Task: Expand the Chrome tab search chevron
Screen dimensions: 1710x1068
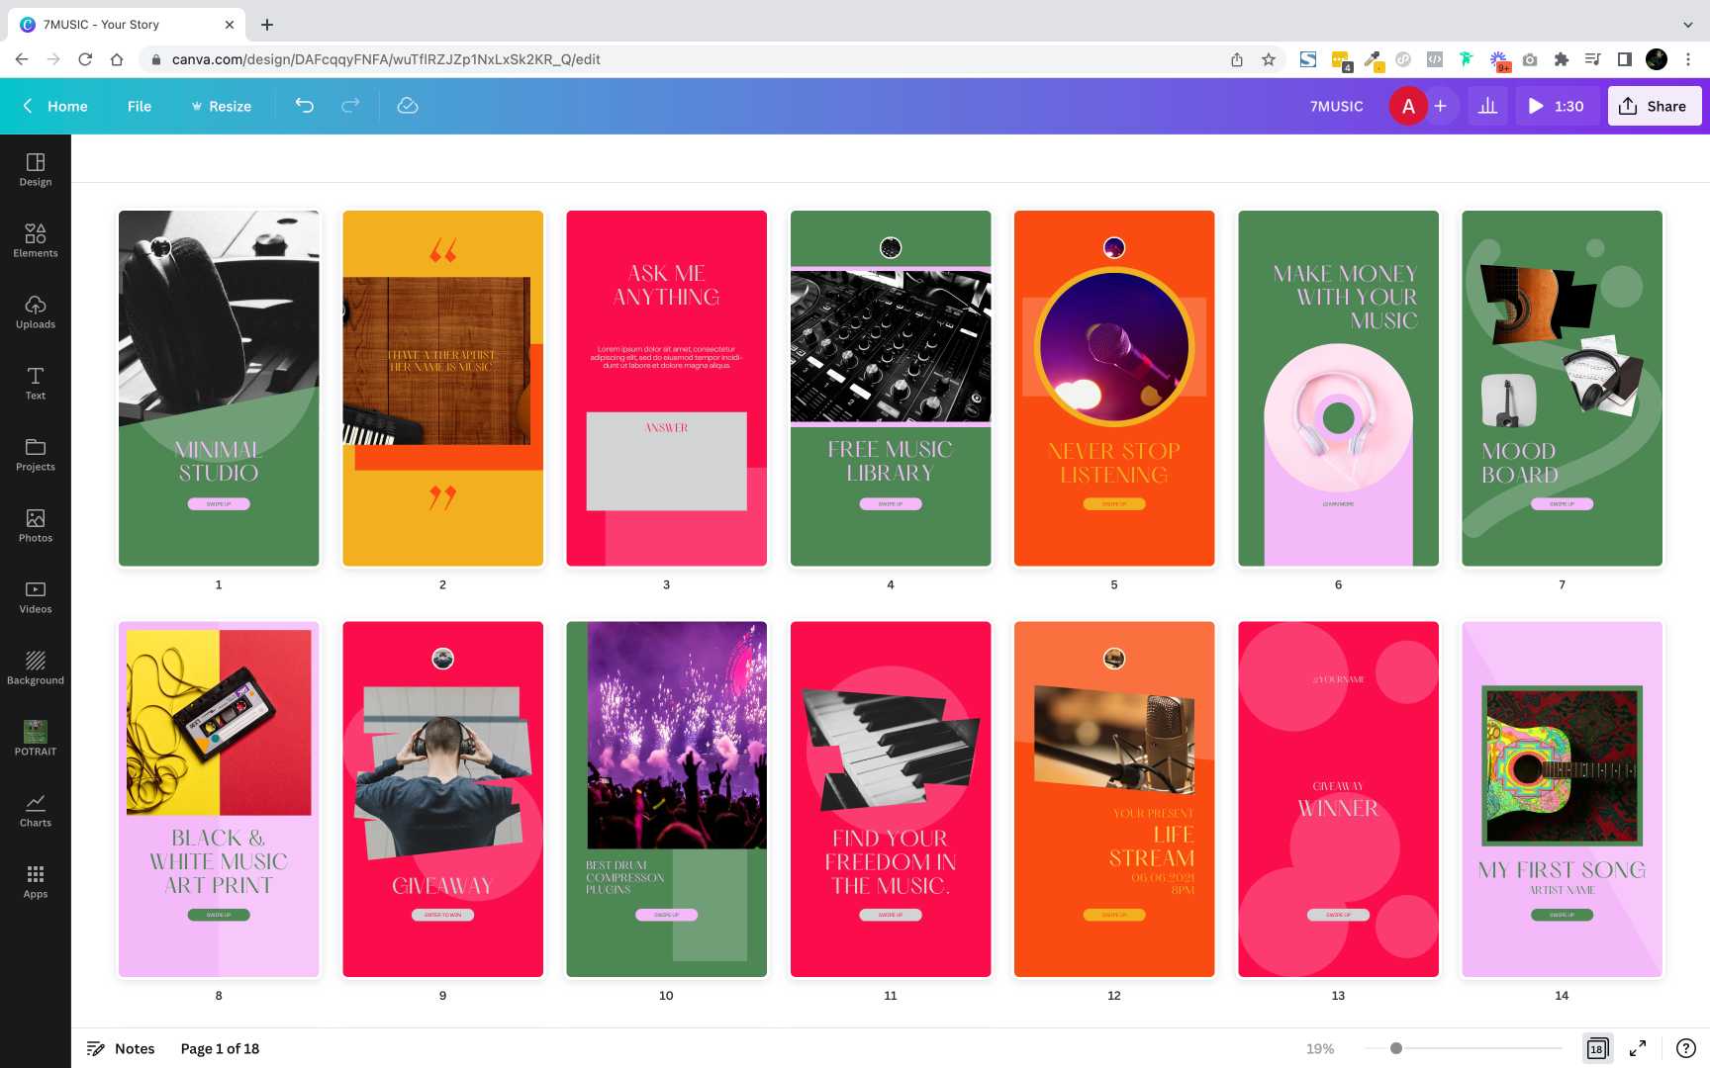Action: (1687, 25)
